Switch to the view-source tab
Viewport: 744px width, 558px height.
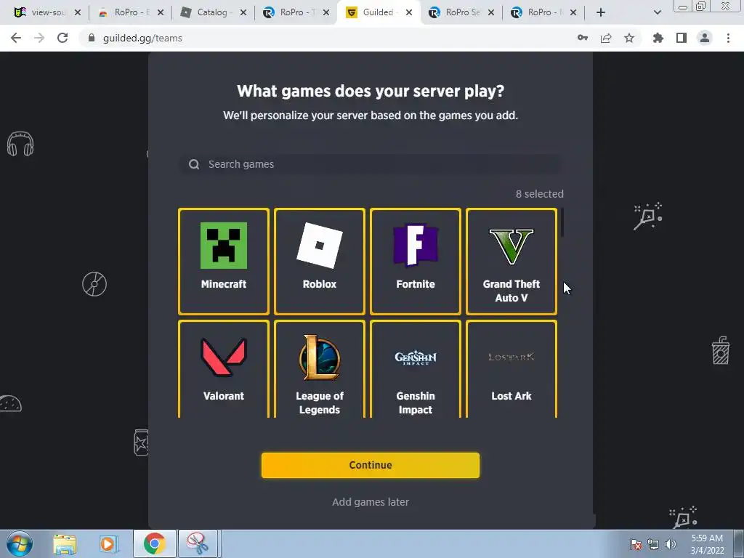click(x=41, y=12)
